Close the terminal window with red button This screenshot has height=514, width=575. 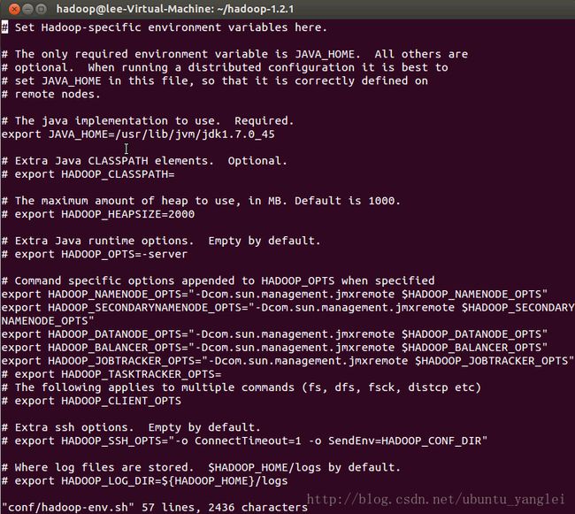click(x=14, y=9)
